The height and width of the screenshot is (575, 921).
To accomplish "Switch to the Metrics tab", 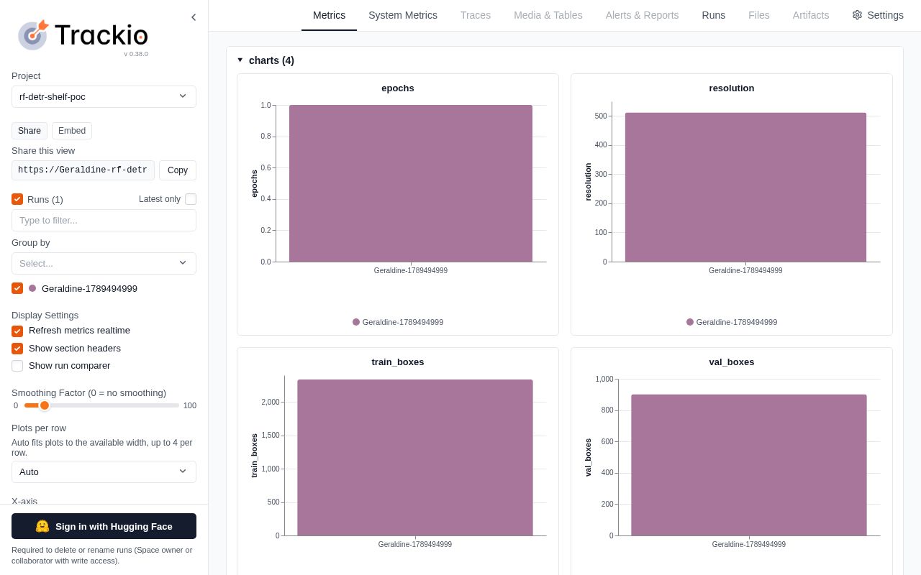I will click(329, 15).
